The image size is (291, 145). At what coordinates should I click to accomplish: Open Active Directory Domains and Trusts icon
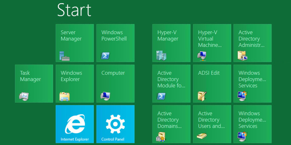tap(161, 137)
